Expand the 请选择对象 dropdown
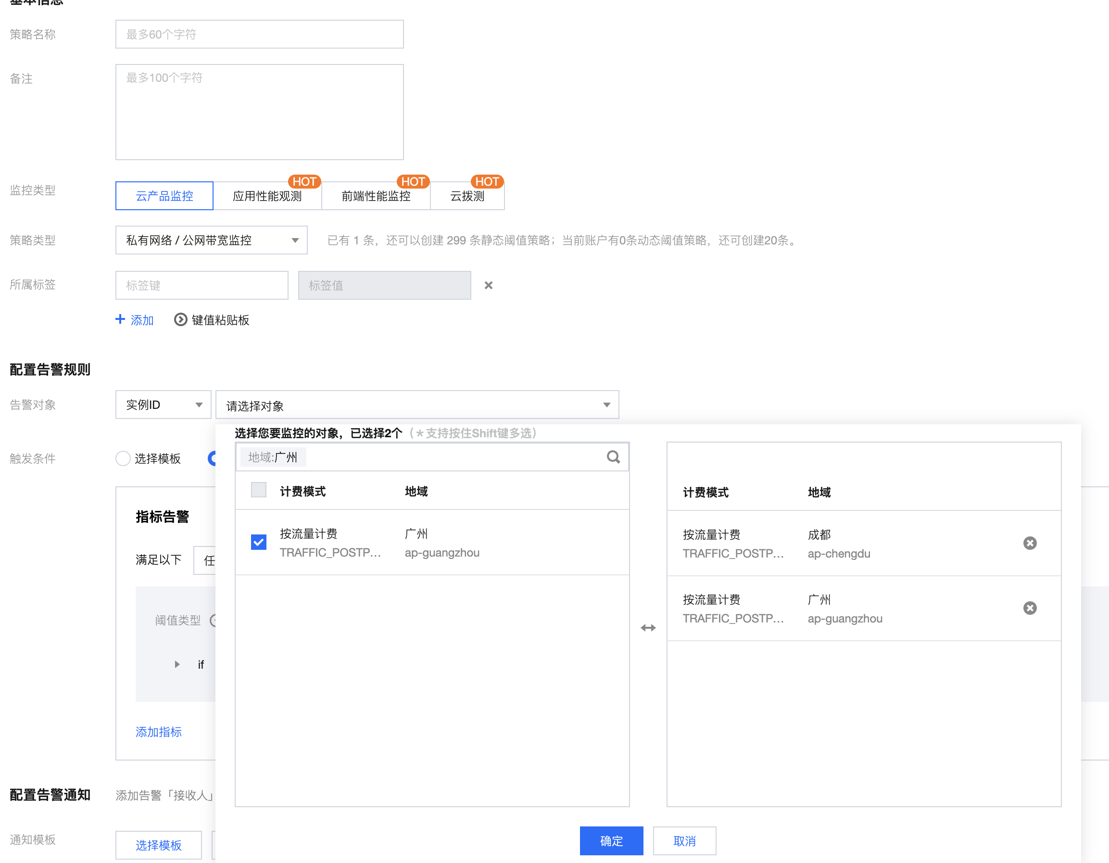 [417, 405]
